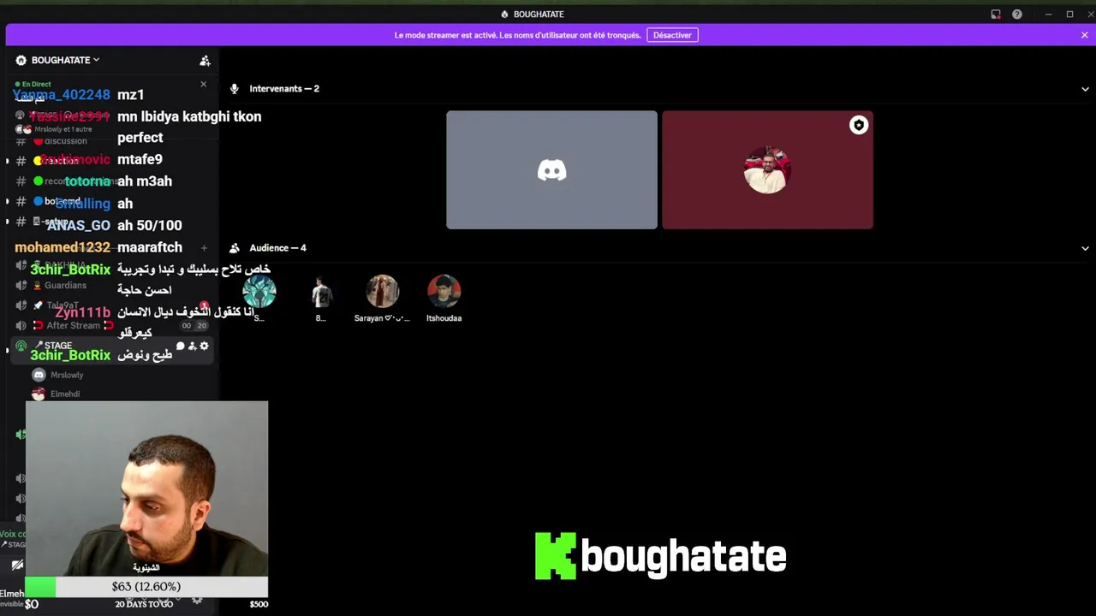Viewport: 1096px width, 616px height.
Task: Click the Audience people icon
Action: point(234,248)
